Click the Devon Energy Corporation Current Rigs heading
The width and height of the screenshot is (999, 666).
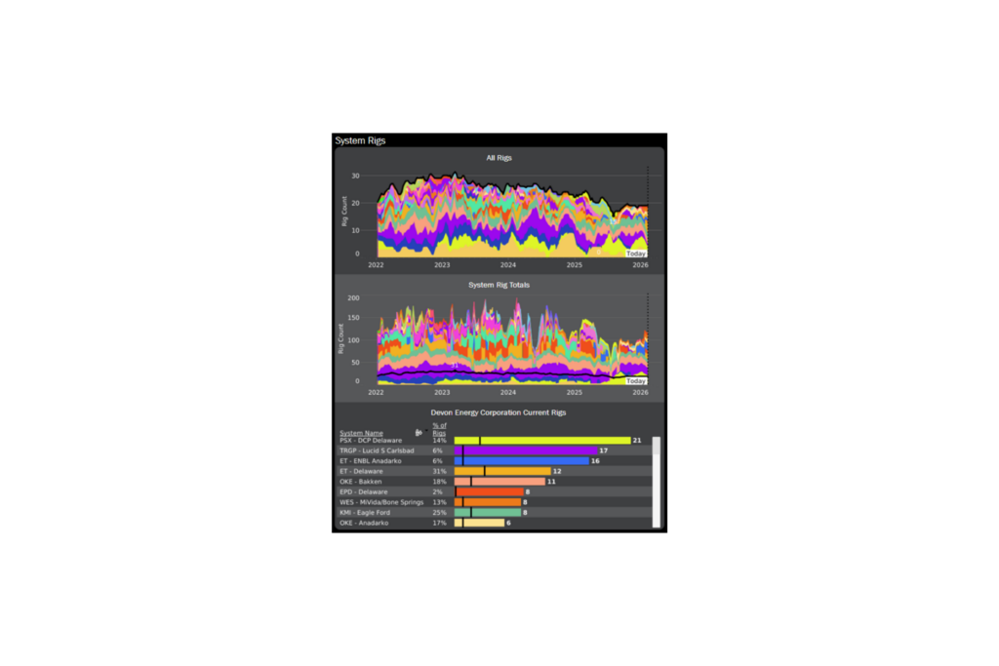pos(499,413)
